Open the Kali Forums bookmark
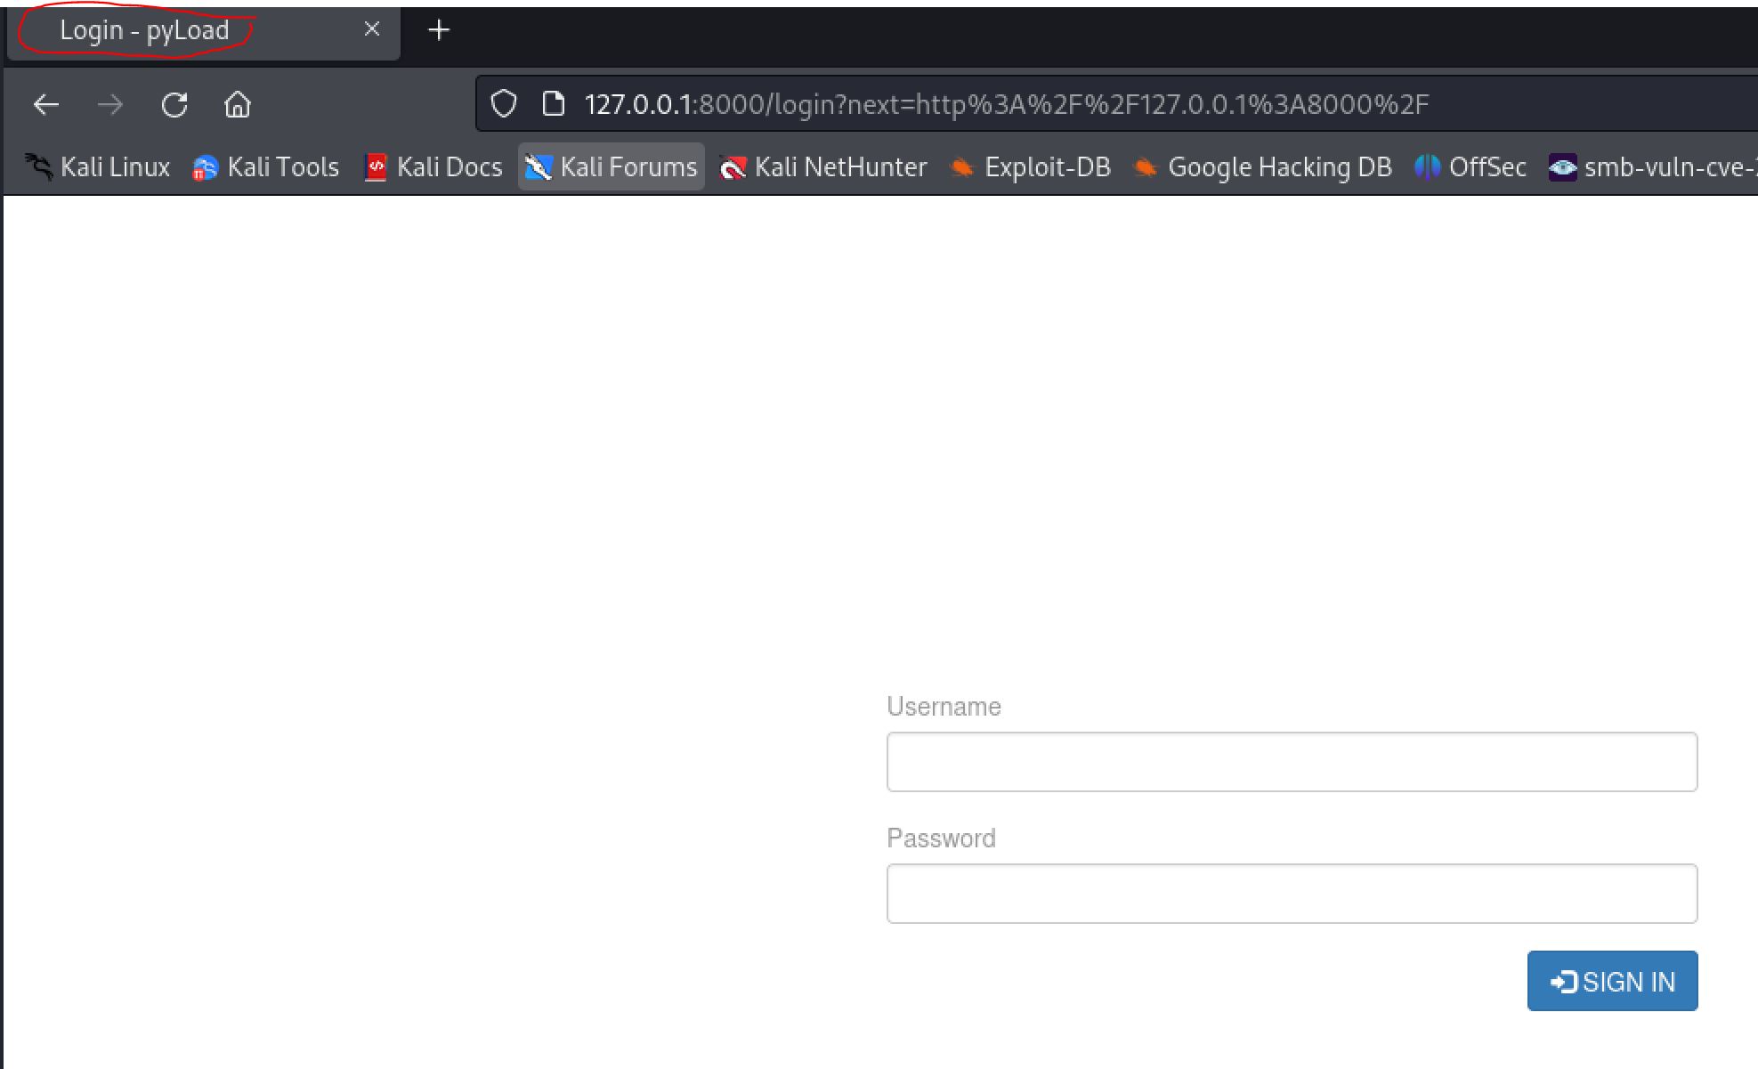Image resolution: width=1758 pixels, height=1069 pixels. coord(612,167)
